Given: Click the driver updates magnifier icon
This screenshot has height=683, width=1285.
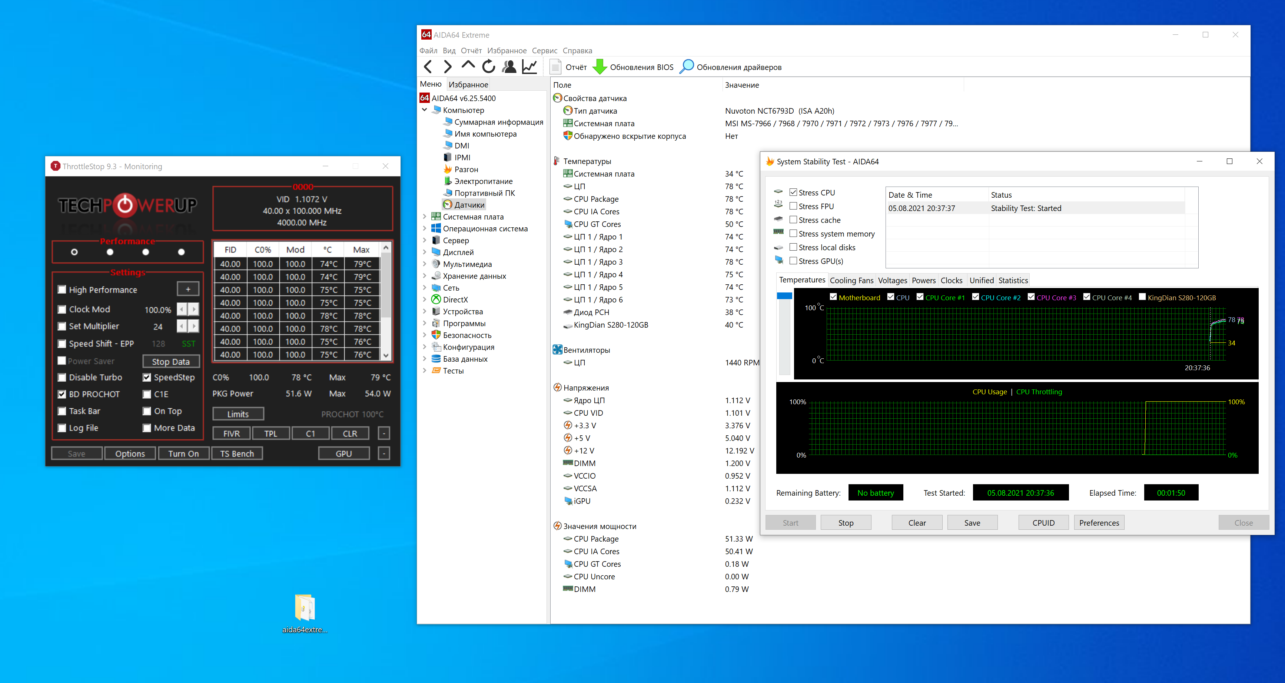Looking at the screenshot, I should coord(687,67).
